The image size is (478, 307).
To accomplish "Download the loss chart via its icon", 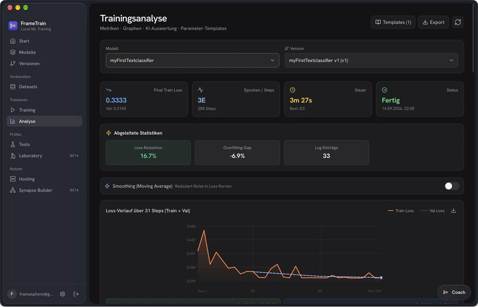I will point(453,211).
